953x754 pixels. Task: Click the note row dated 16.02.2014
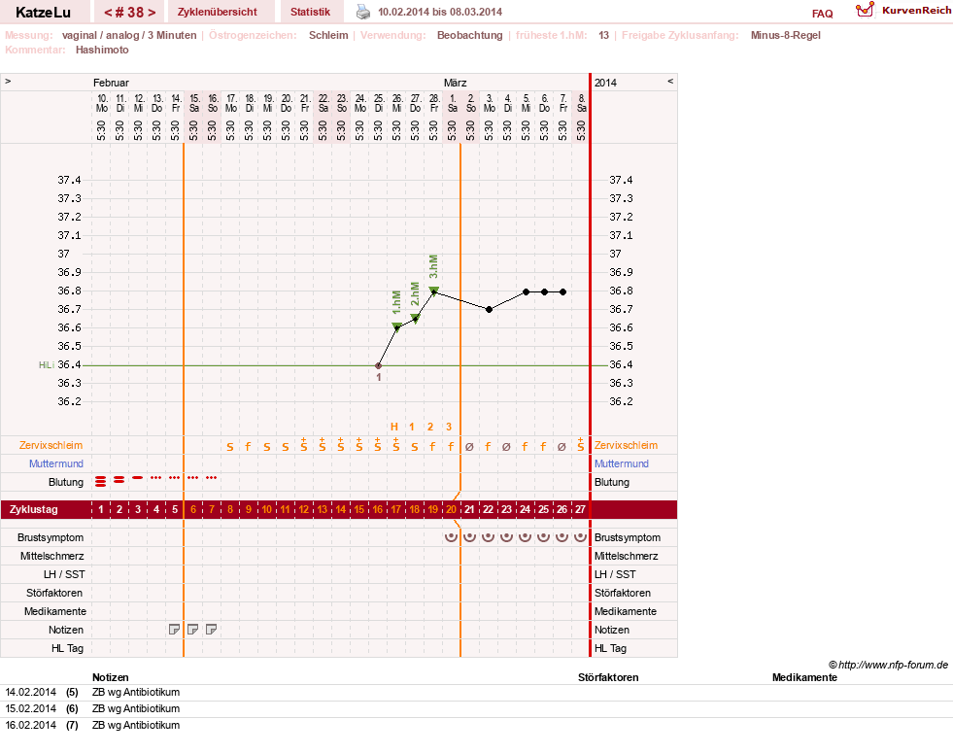click(476, 725)
